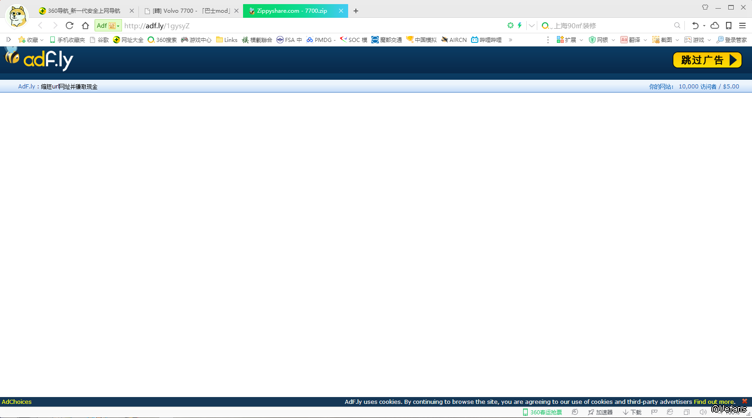Select the Zippyshare.com 7700.zip tab
This screenshot has width=752, height=418.
click(x=296, y=10)
